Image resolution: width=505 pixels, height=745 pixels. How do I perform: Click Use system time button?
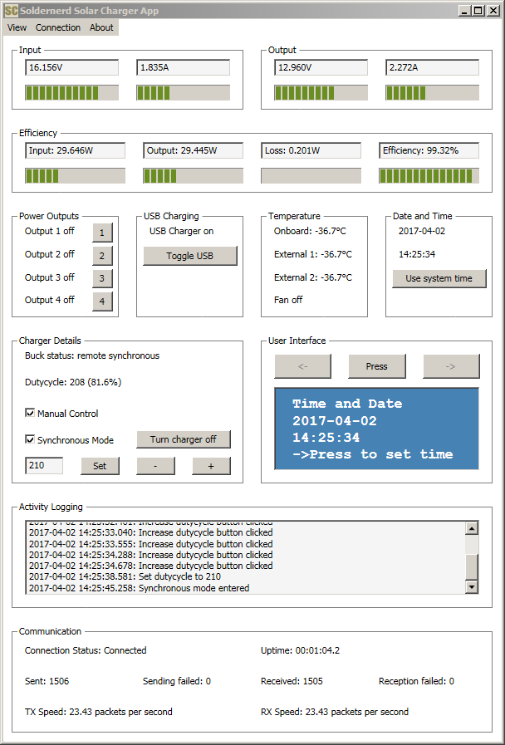tap(439, 278)
